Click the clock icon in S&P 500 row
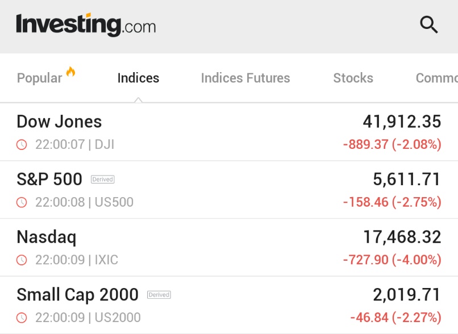Viewport: 458px width, 334px height. coord(22,202)
